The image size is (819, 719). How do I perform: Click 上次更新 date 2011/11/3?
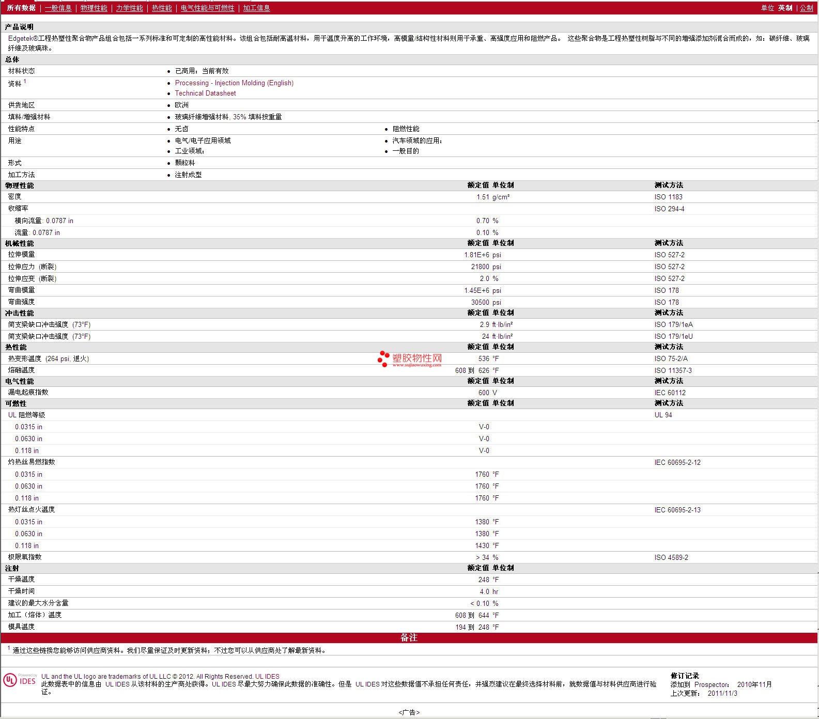[x=722, y=694]
